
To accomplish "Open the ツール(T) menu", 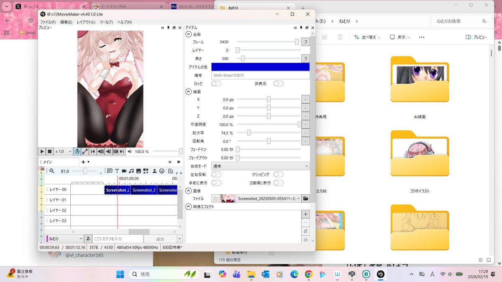I will (106, 22).
